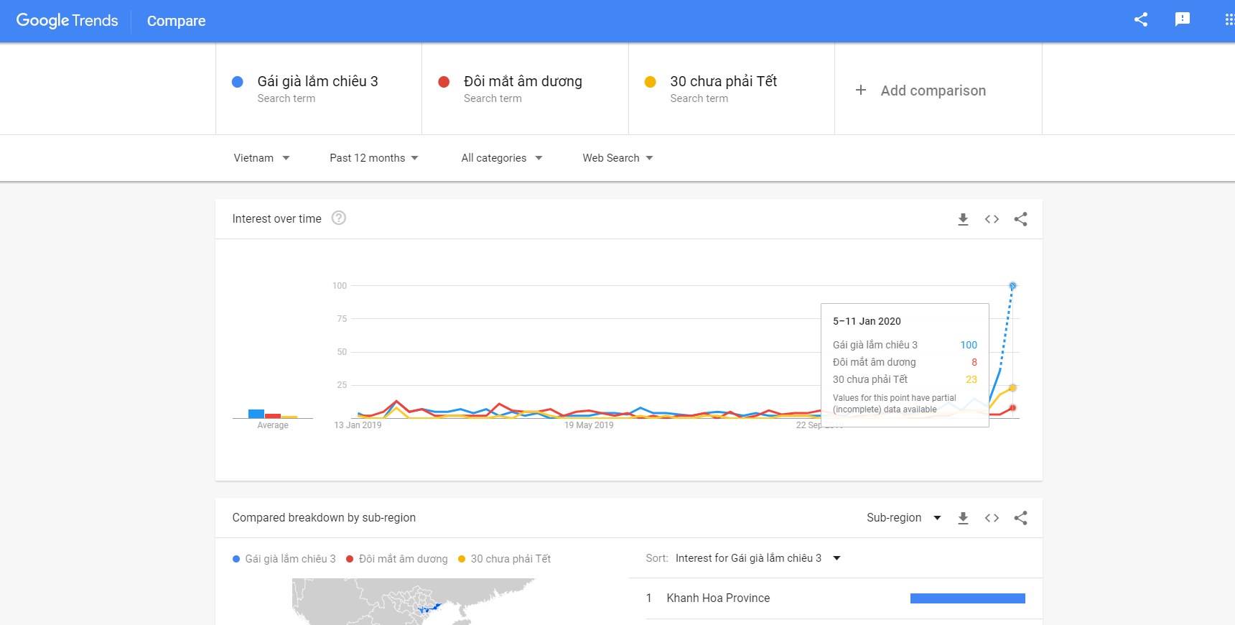Edit the Gái già lắm chiêu 3 search term
The height and width of the screenshot is (625, 1235).
click(x=318, y=82)
